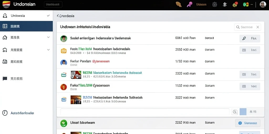Open the thumbnail in the fourth row
The width and height of the screenshot is (269, 134).
76,75
